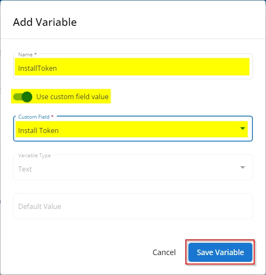Click the 'InstallToken' text in Name field
Screen dimensions: 266x275
click(x=37, y=68)
